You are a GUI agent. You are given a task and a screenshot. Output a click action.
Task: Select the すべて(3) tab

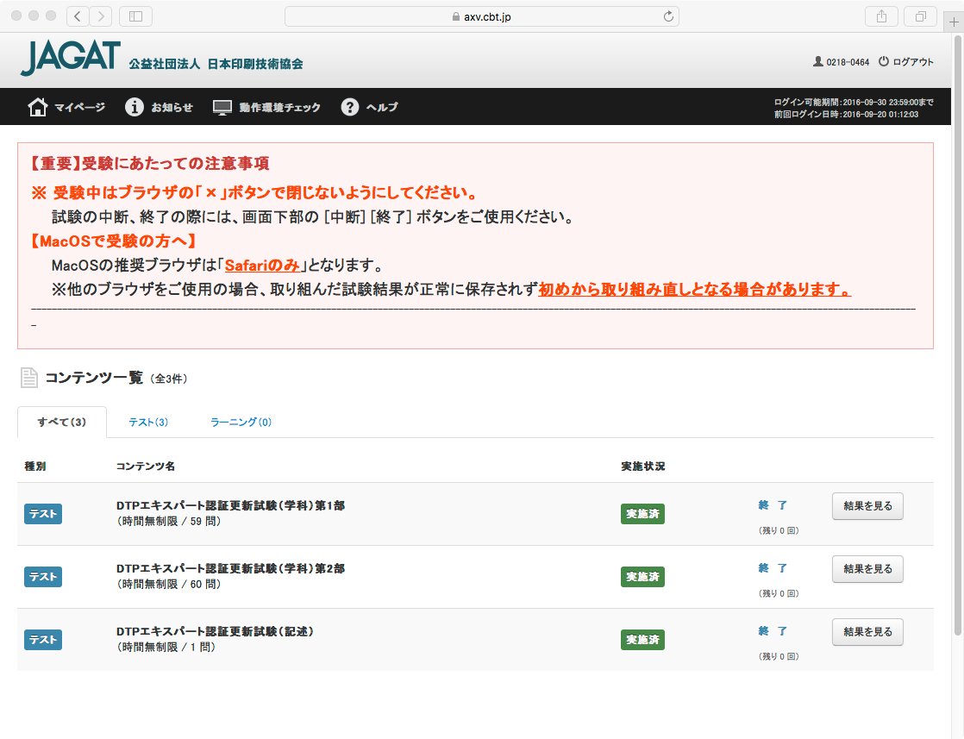(x=62, y=422)
